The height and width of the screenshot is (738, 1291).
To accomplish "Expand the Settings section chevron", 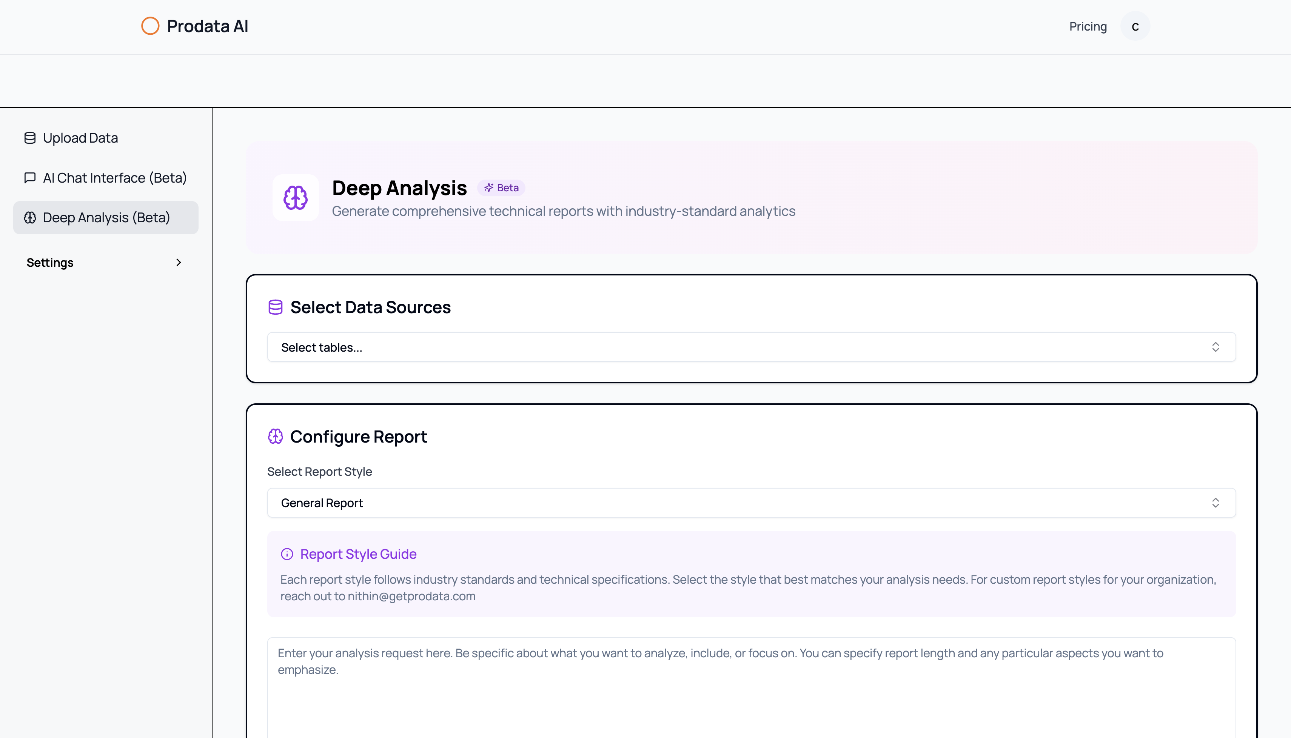I will pyautogui.click(x=179, y=263).
